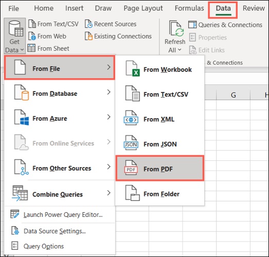The width and height of the screenshot is (269, 257).
Task: Click the From Sheet table icon
Action: [x=31, y=48]
